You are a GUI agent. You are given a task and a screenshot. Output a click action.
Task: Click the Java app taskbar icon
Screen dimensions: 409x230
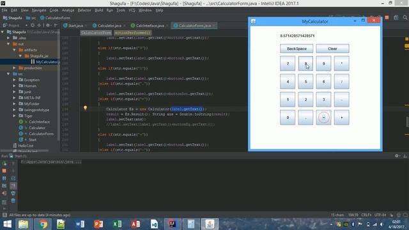(x=210, y=224)
